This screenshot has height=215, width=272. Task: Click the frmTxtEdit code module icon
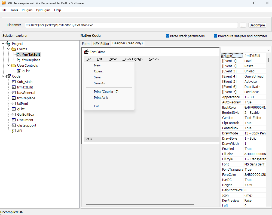tap(14, 87)
